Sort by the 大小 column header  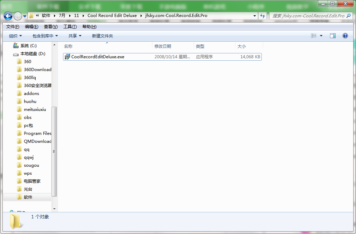pyautogui.click(x=249, y=46)
